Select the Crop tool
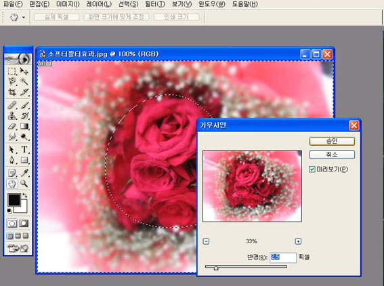The image size is (384, 286). (x=12, y=92)
